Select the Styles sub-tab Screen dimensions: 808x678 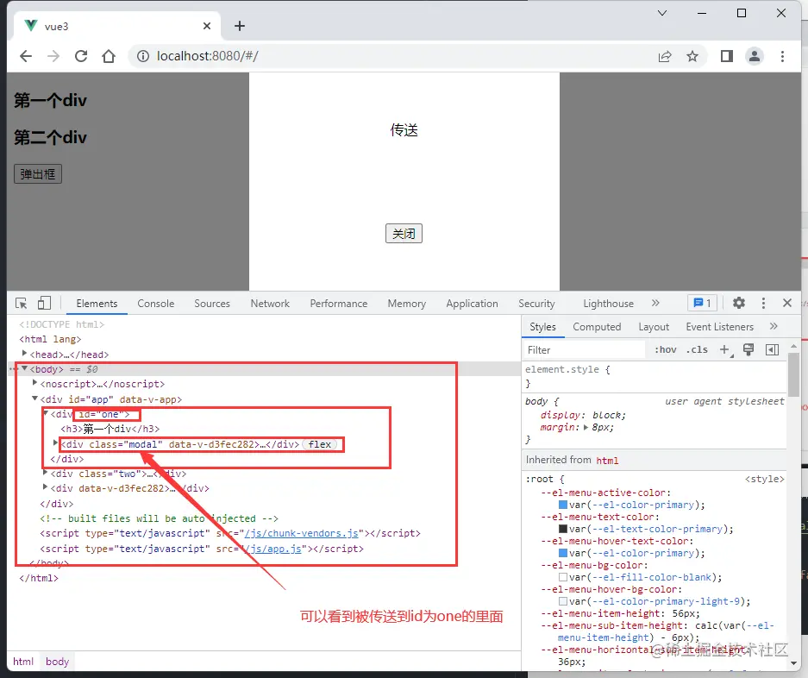coord(542,327)
